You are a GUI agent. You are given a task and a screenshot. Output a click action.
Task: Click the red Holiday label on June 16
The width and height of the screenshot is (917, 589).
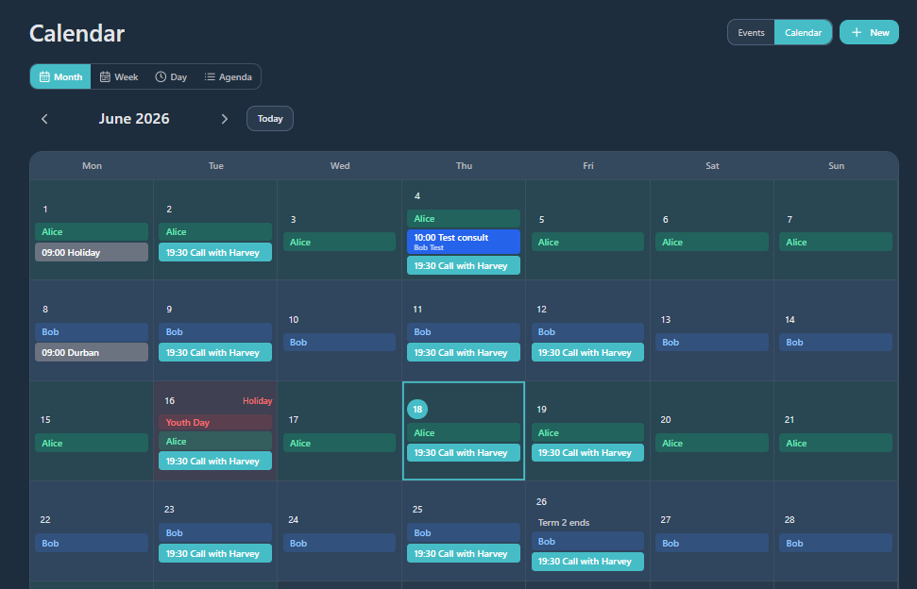coord(257,401)
